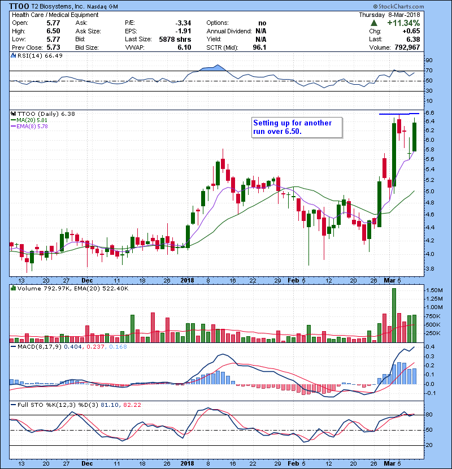Click the Feb label below the price chart
This screenshot has width=452, height=469.
pyautogui.click(x=293, y=280)
